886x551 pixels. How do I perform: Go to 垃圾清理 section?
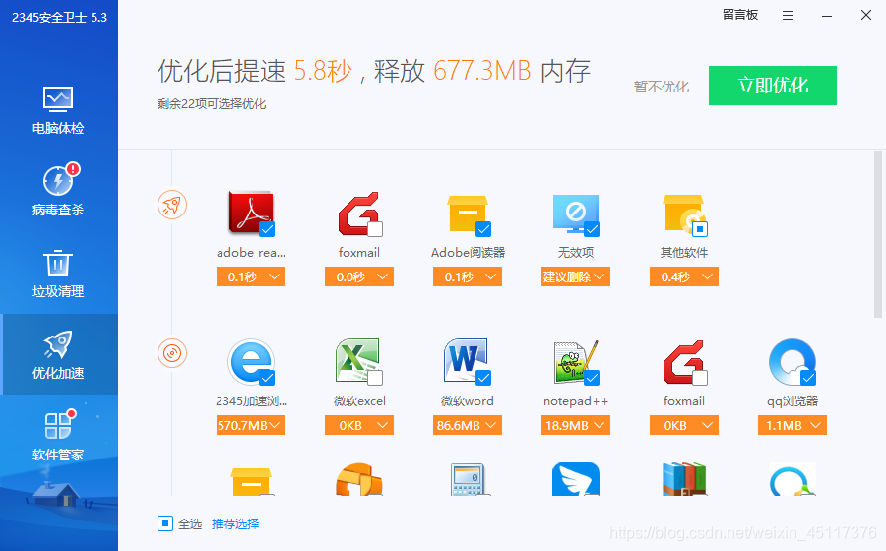pyautogui.click(x=58, y=274)
